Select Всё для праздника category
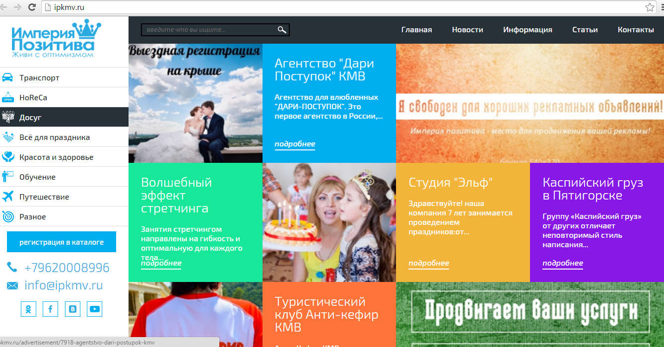This screenshot has width=664, height=347. (64, 137)
